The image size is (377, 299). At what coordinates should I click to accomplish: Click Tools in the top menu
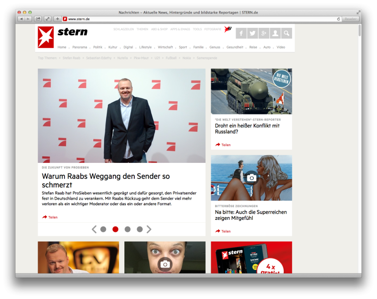197,29
